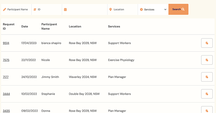The height and width of the screenshot is (113, 216).
Task: Click date 10/02/2022
Action: click(29, 94)
